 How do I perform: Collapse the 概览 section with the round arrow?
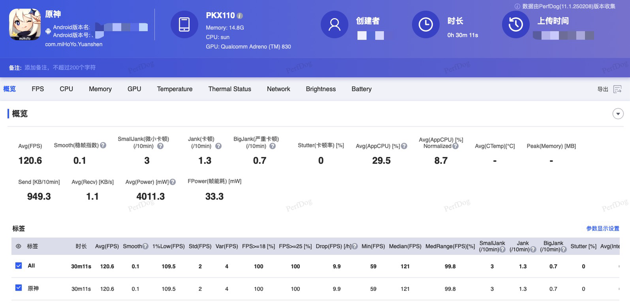[x=618, y=114]
